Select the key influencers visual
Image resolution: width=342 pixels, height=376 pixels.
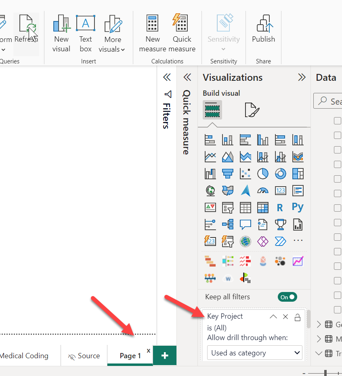(210, 225)
